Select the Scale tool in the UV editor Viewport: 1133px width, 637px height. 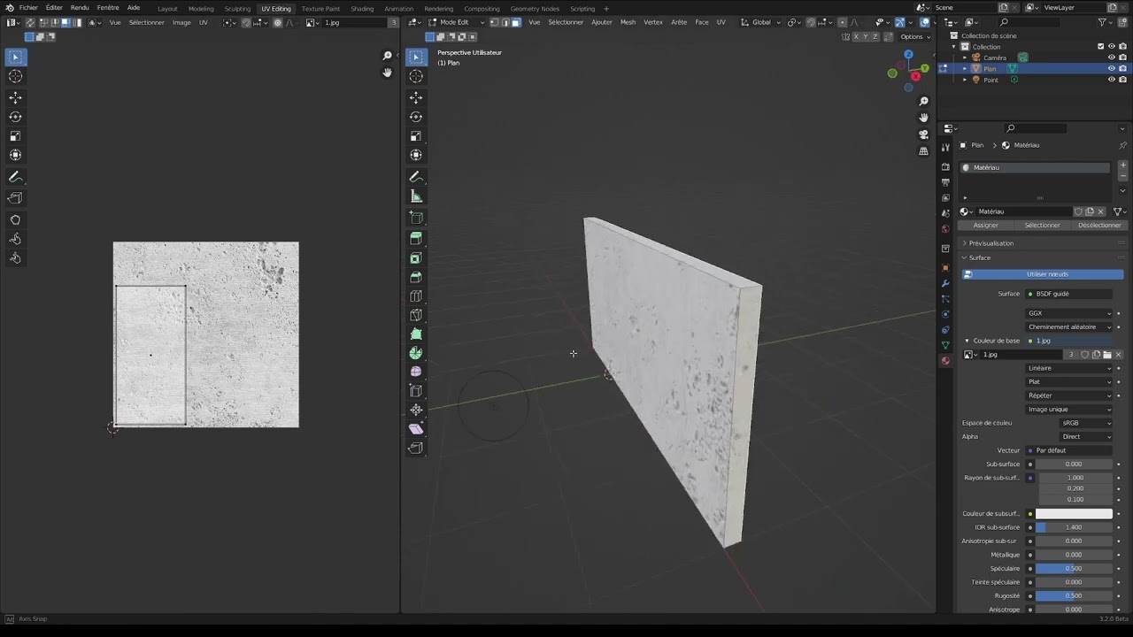(15, 136)
